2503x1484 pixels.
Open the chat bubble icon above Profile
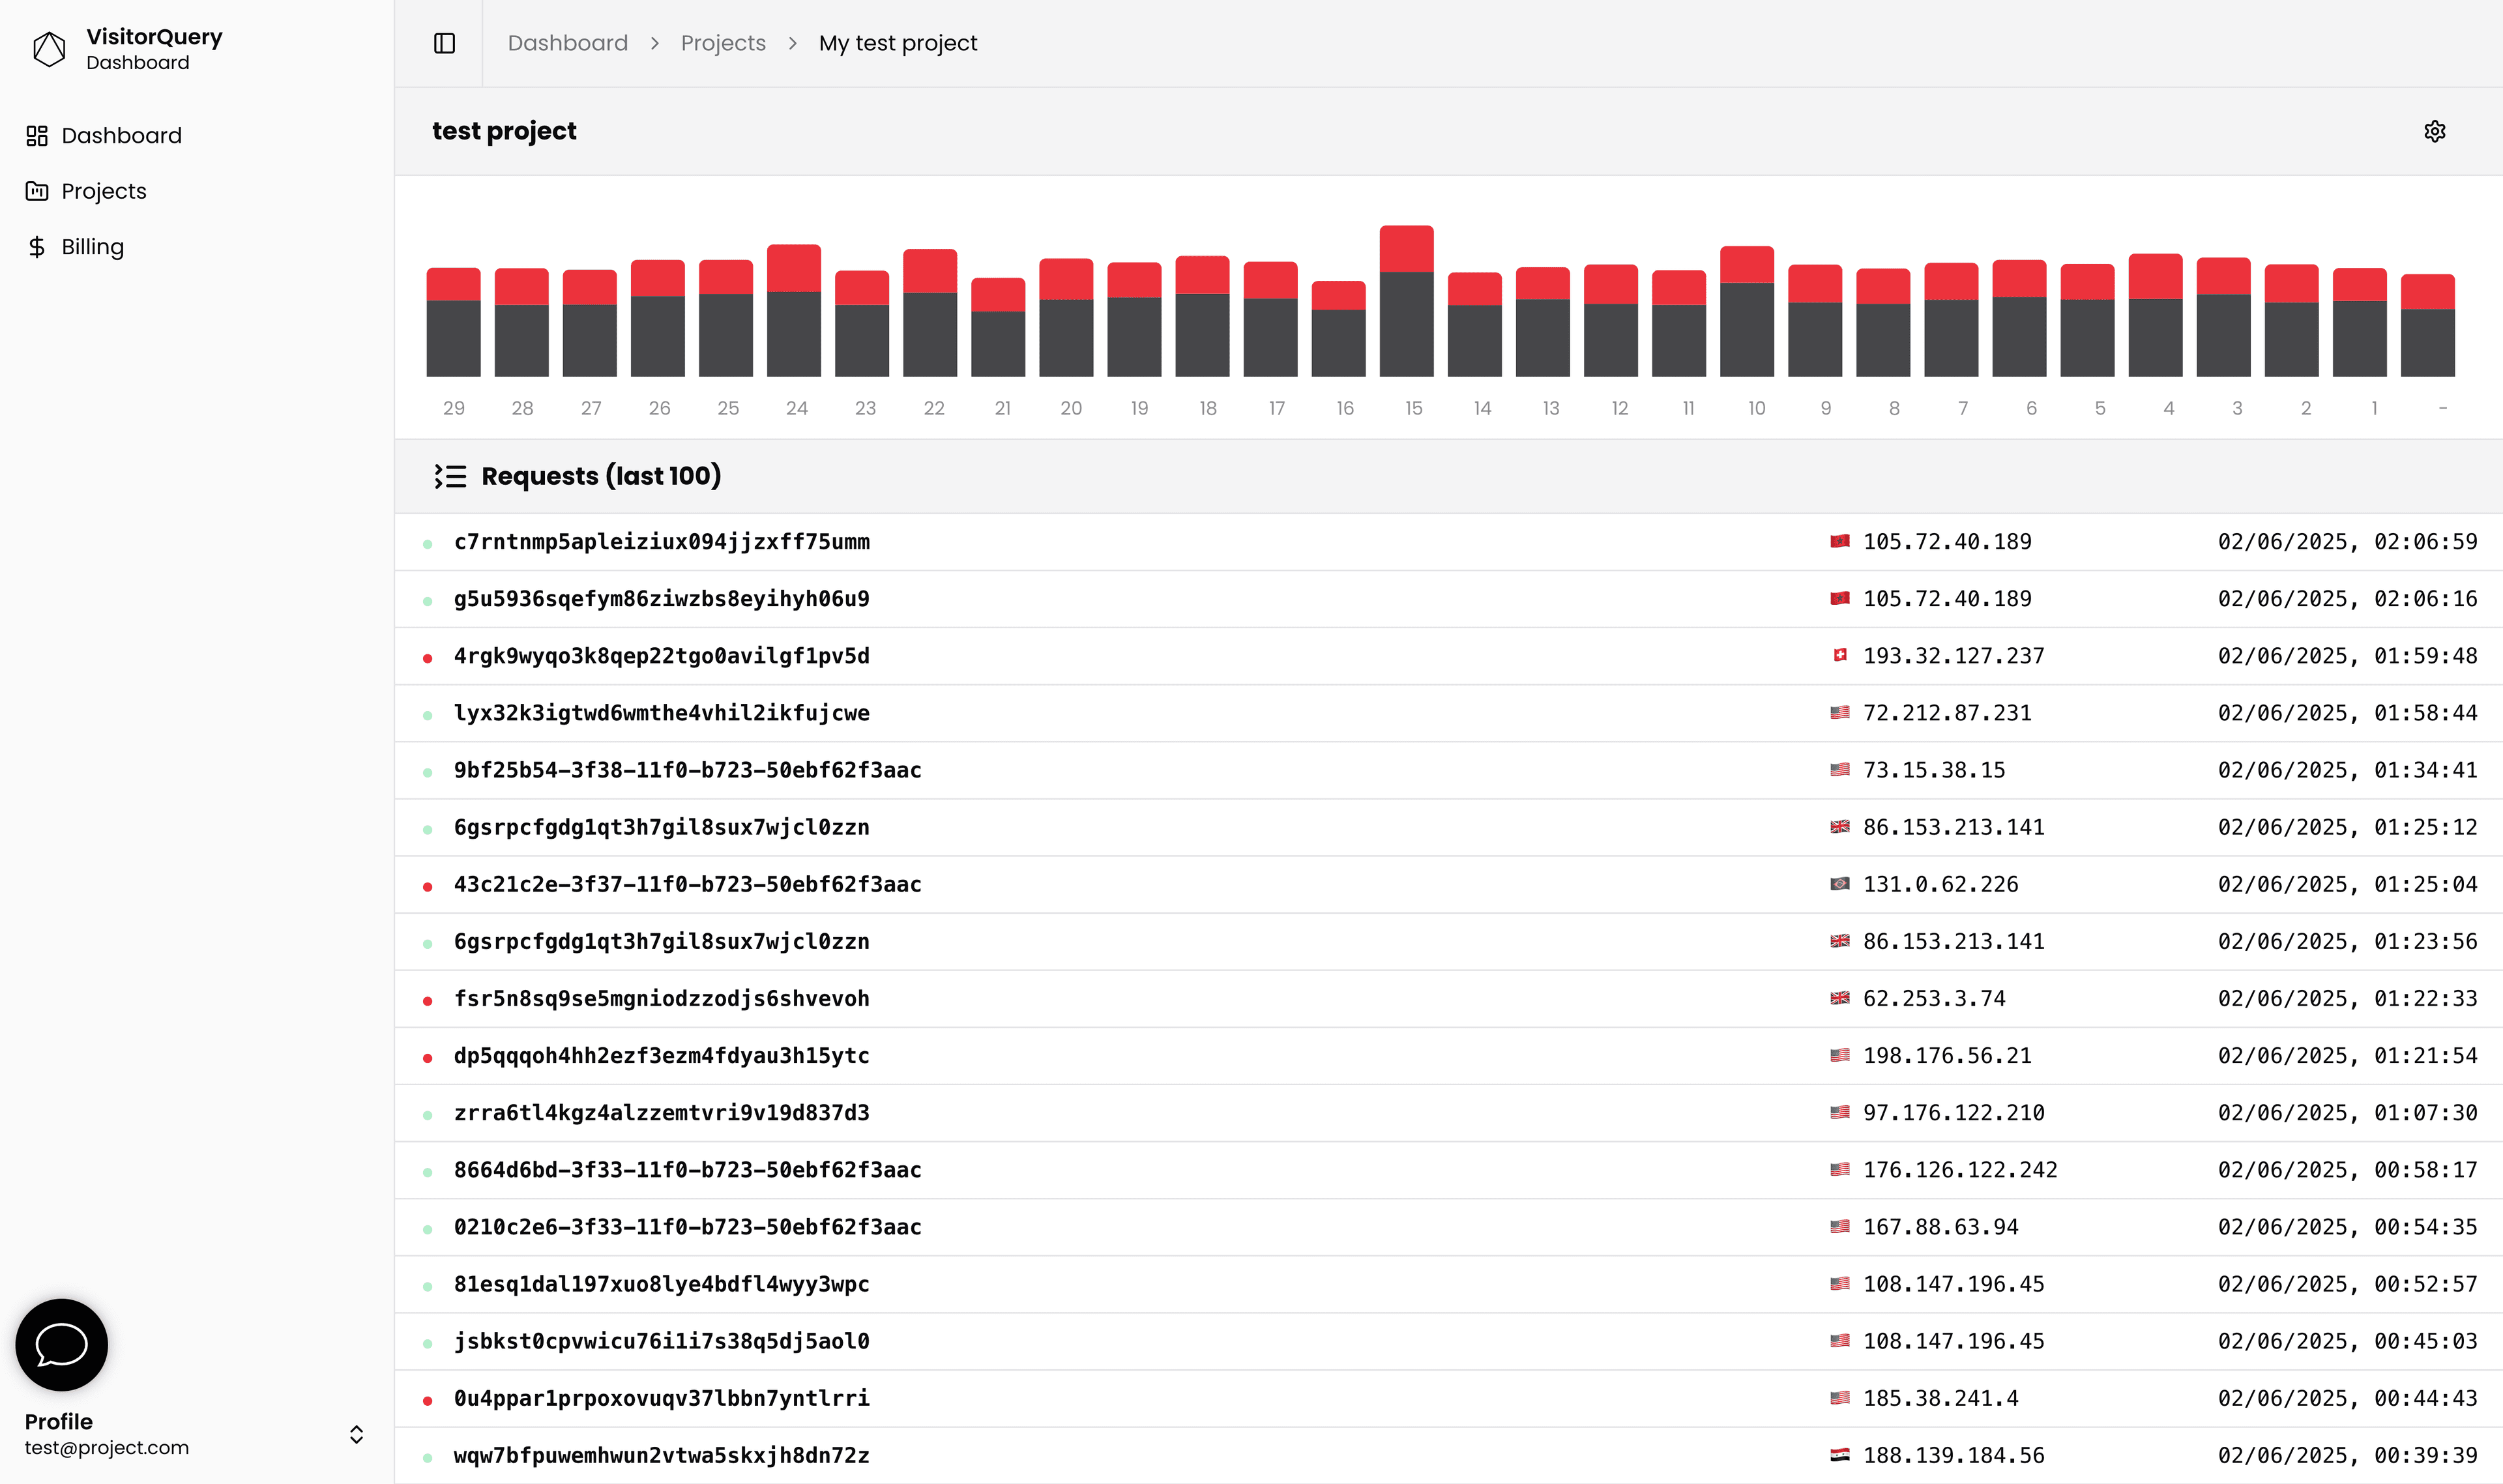(x=60, y=1344)
